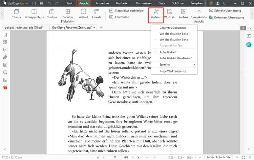254x160 pixels.
Task: Switch to beispiel-rechnung-eda_DE.pdf document tab
Action: click(25, 28)
